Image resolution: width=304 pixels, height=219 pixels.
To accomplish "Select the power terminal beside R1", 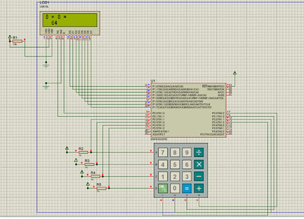I will [10, 38].
